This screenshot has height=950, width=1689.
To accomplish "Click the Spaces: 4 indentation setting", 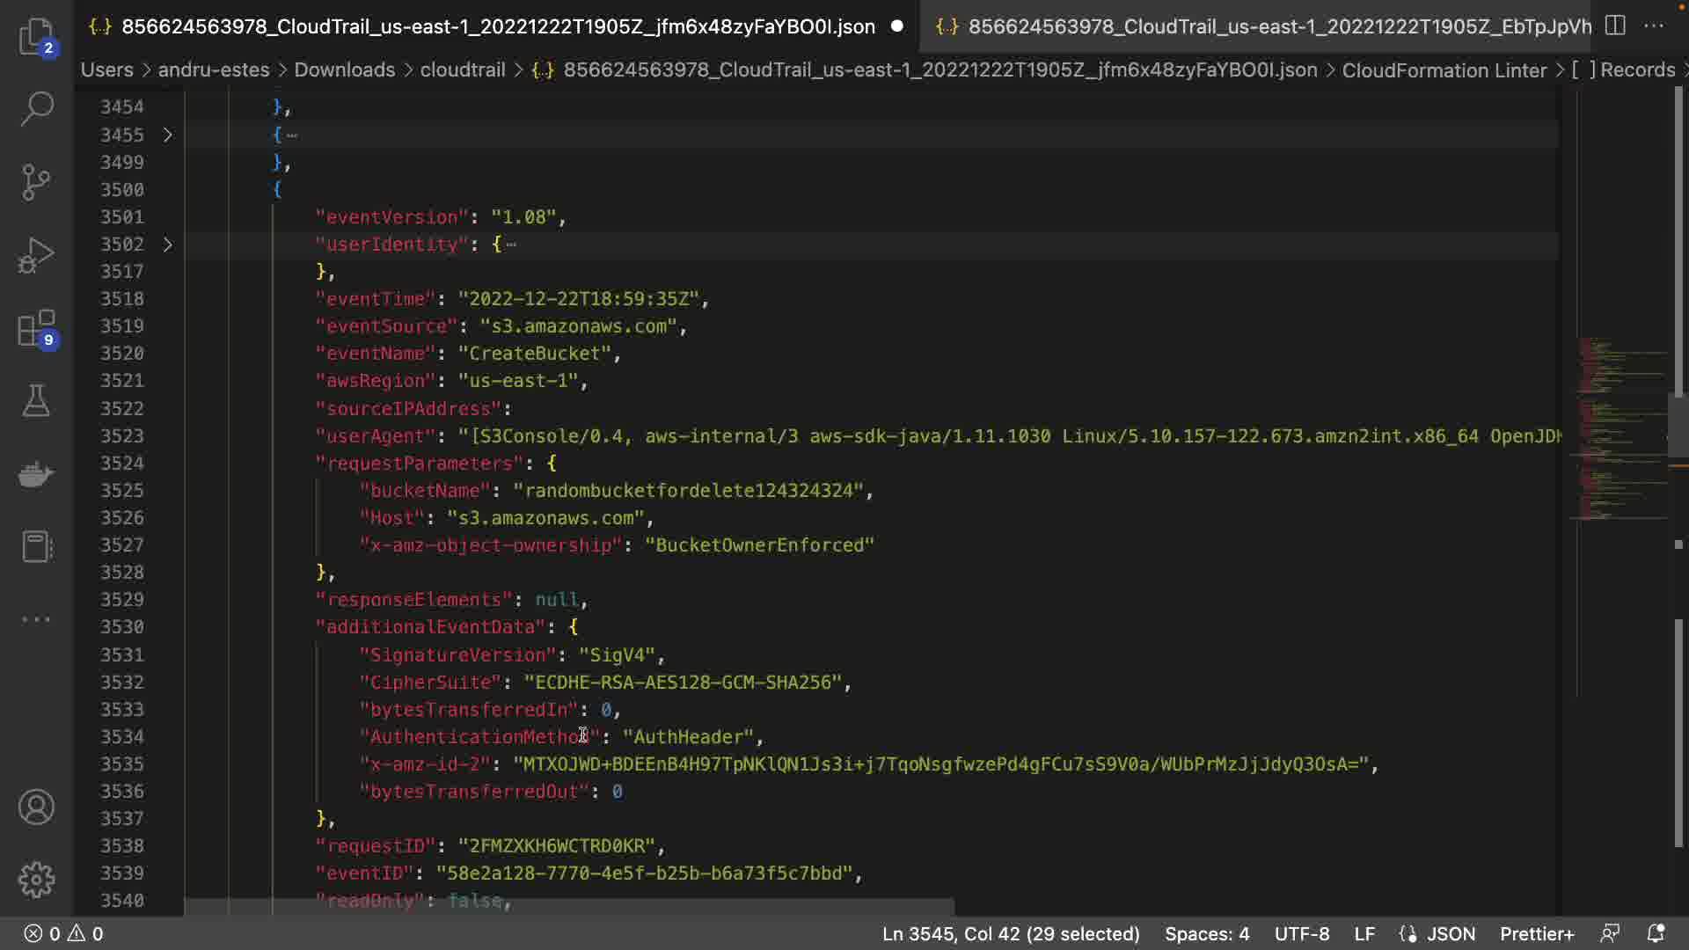I will [x=1206, y=933].
